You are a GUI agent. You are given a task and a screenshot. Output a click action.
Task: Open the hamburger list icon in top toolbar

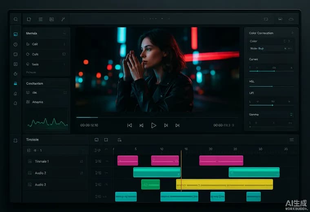click(40, 19)
